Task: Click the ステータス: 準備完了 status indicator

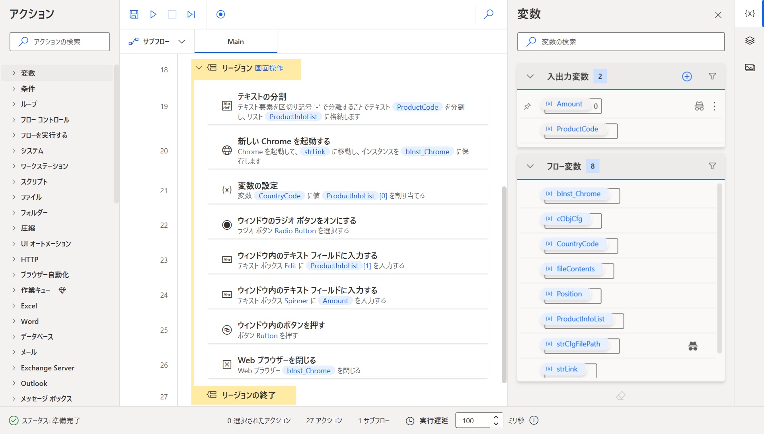Action: (x=45, y=420)
